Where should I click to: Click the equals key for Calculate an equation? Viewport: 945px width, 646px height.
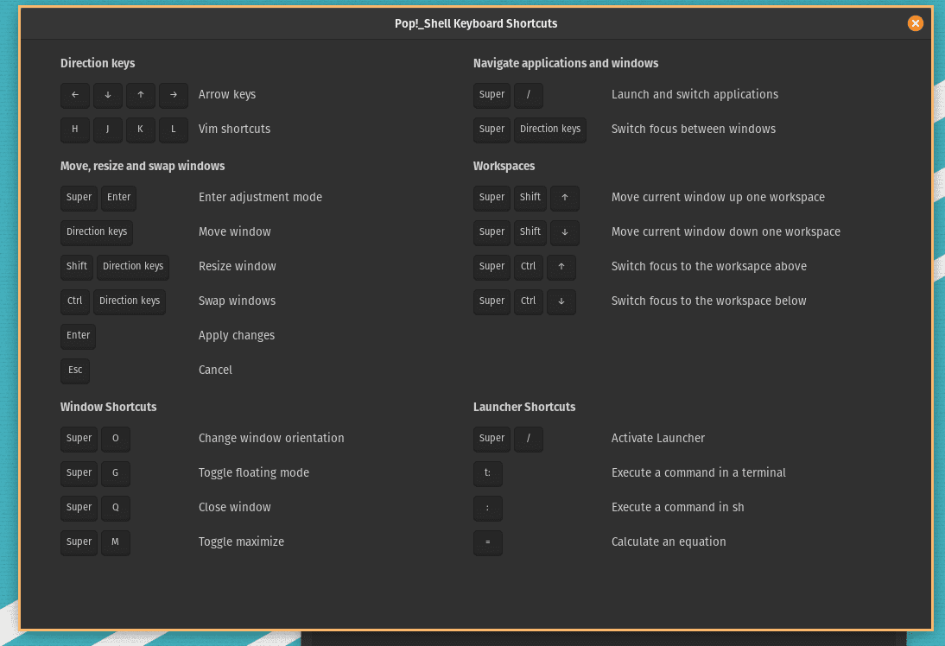click(487, 542)
